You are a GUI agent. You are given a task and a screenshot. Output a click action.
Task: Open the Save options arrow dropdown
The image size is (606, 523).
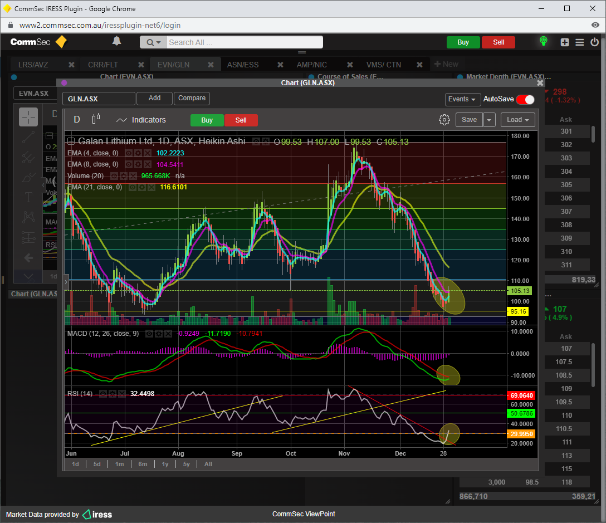click(x=489, y=120)
